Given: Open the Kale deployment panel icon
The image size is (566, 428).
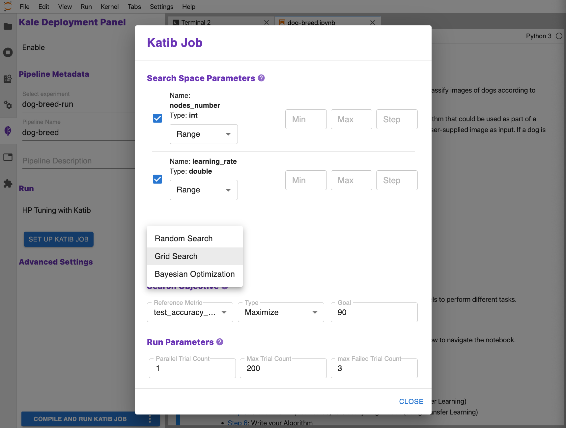Looking at the screenshot, I should (8, 131).
